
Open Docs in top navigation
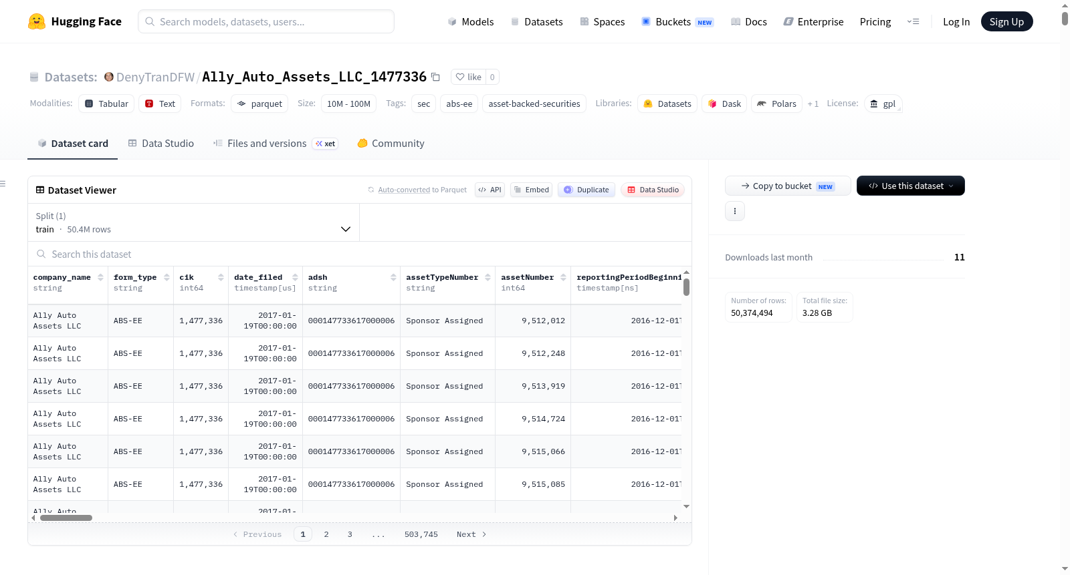(749, 21)
